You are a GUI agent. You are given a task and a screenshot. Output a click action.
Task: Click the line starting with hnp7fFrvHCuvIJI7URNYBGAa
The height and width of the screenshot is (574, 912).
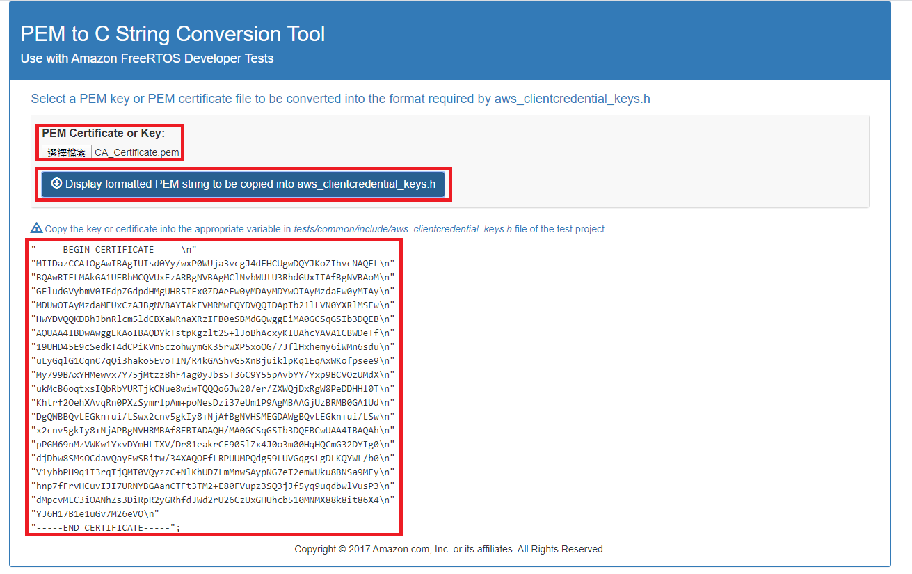tap(214, 486)
